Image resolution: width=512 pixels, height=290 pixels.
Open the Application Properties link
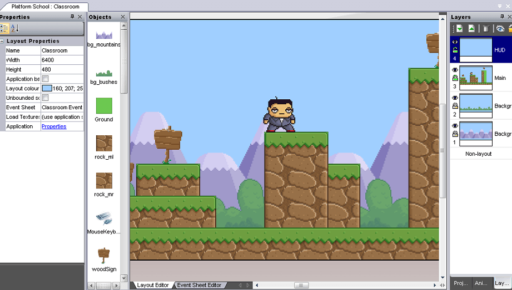54,126
